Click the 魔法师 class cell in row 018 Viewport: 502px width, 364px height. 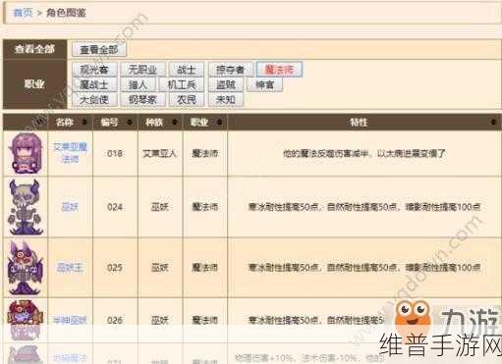point(205,153)
